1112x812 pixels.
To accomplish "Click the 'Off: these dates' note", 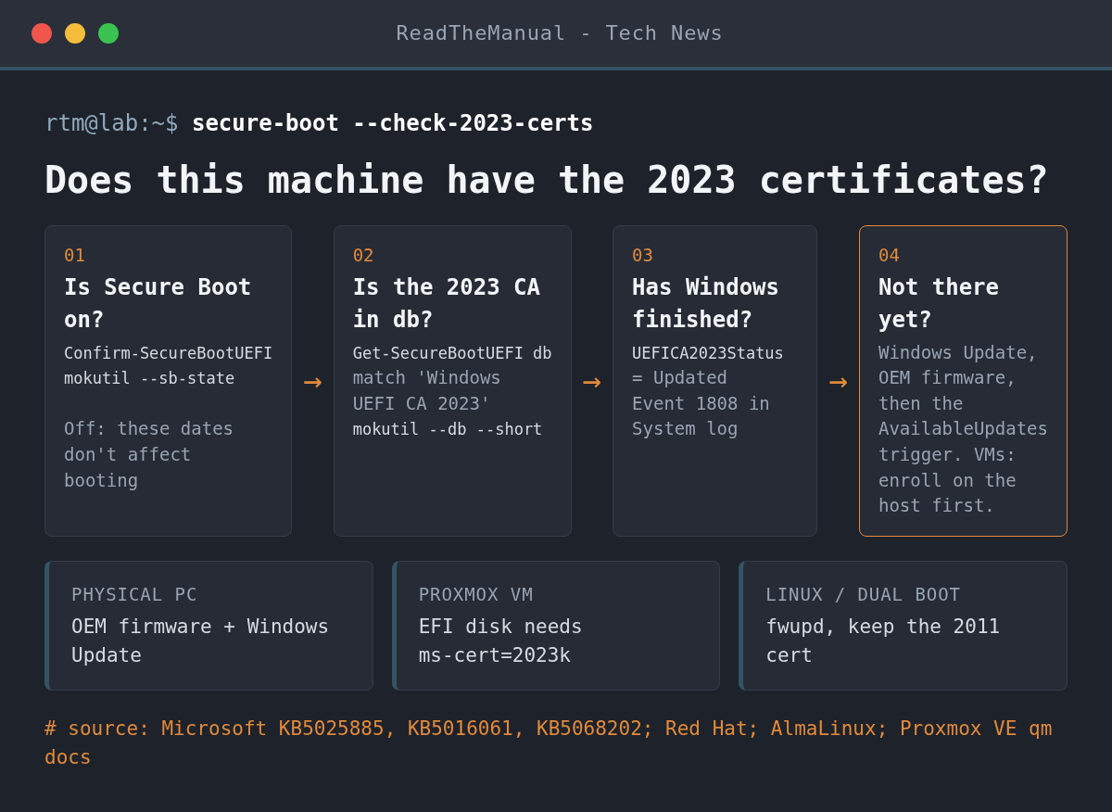I will coord(148,454).
